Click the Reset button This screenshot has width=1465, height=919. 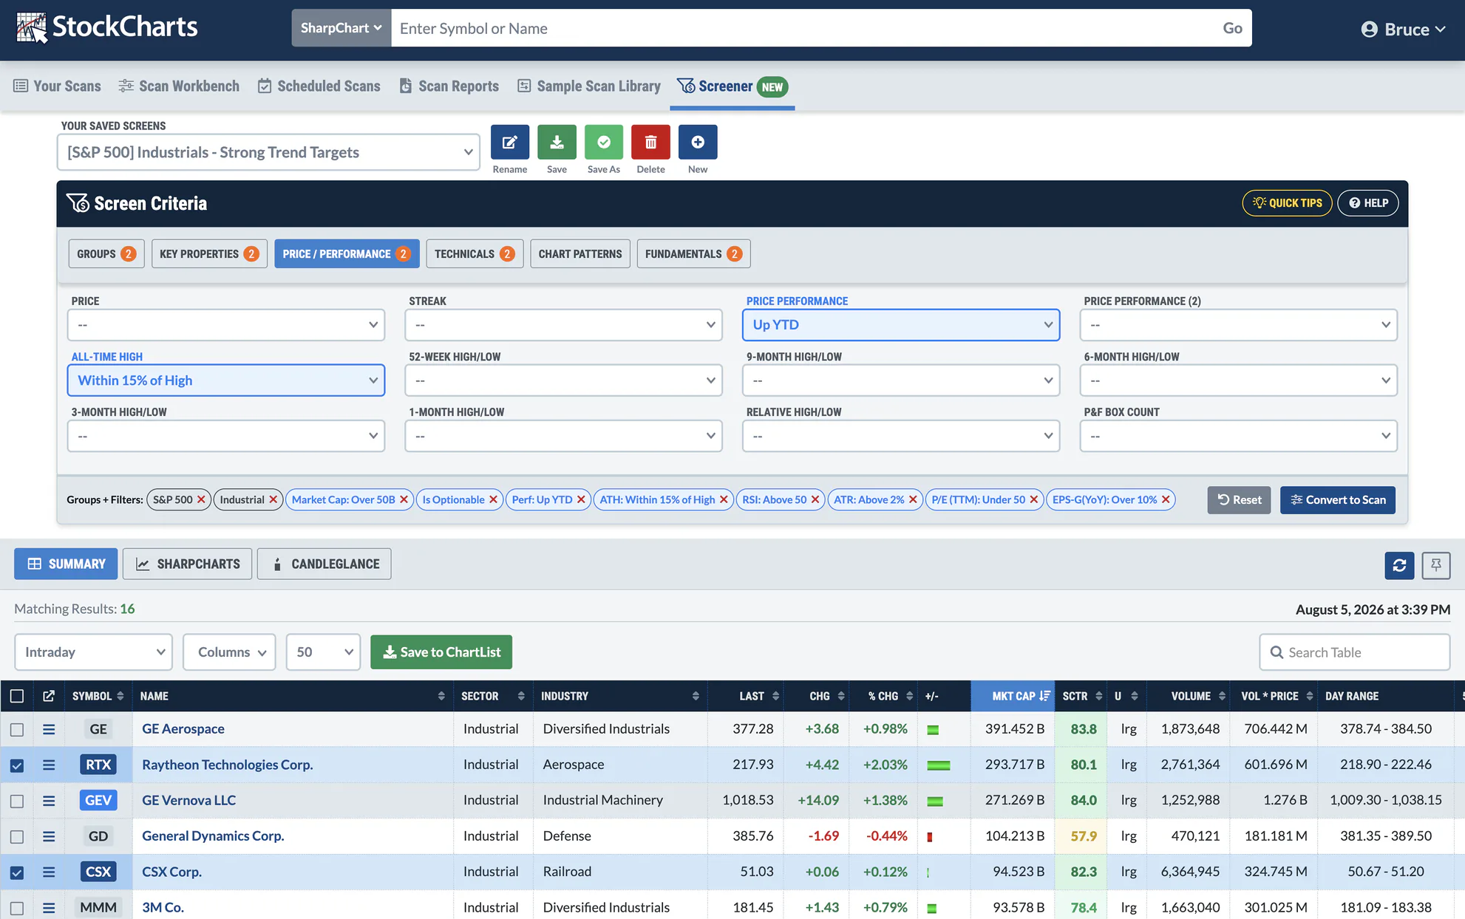tap(1239, 500)
